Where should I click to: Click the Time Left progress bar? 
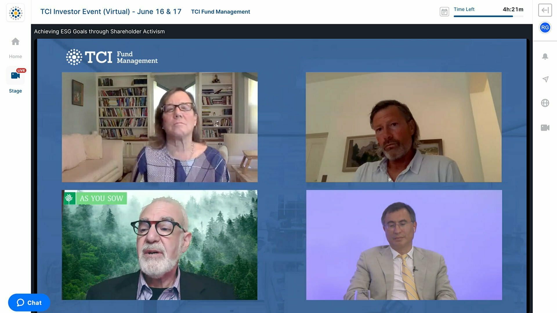click(489, 17)
